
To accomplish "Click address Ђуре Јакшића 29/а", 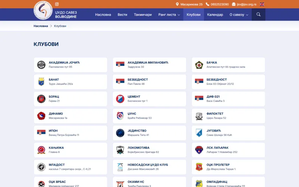I will coord(61,84).
